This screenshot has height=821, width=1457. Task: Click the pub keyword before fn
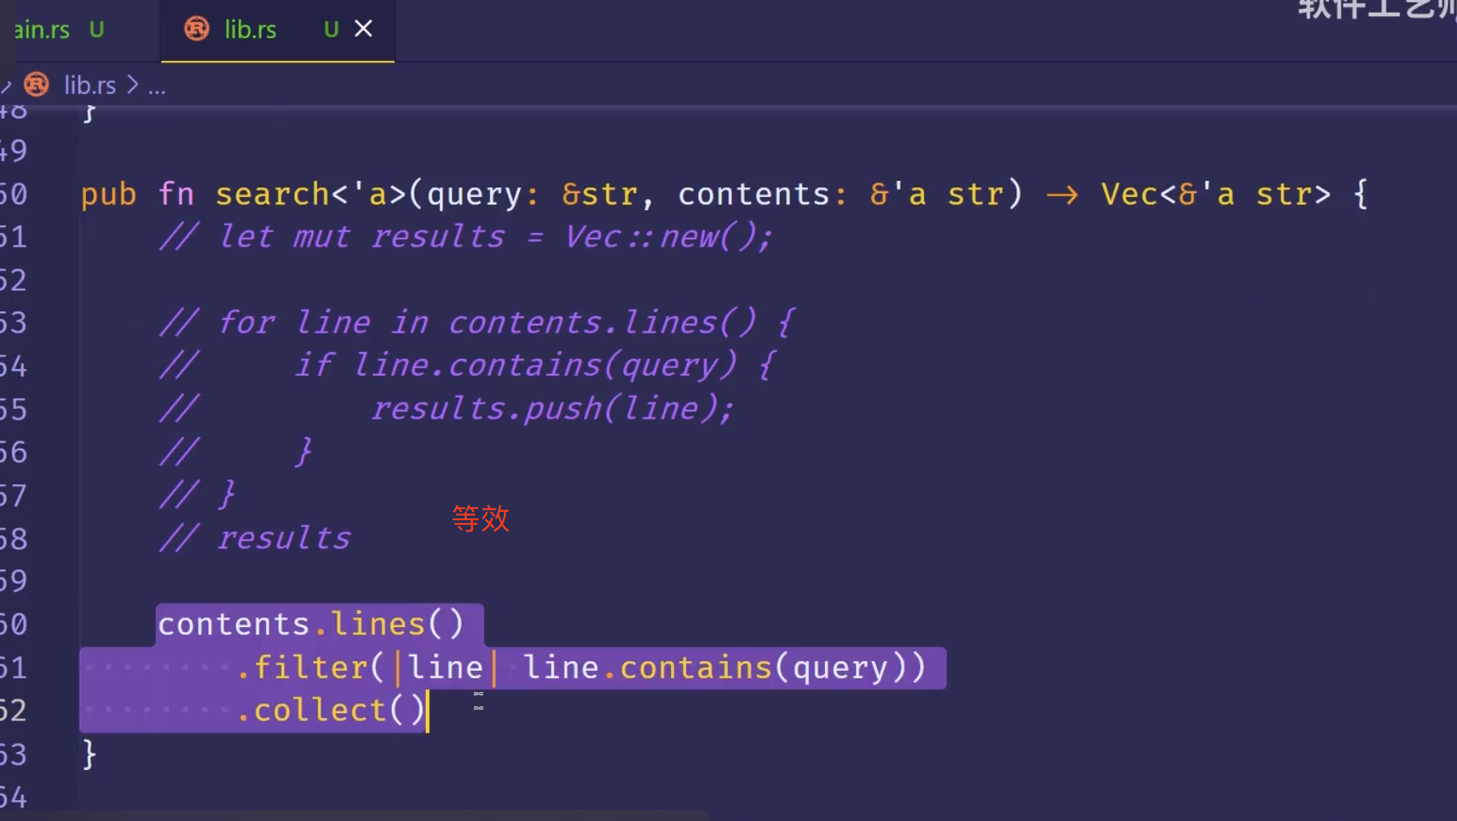[108, 195]
